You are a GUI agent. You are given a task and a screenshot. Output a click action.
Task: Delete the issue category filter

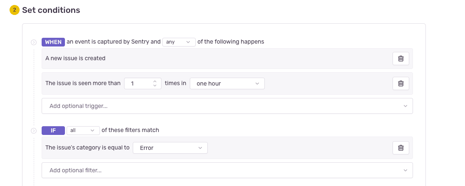coord(400,148)
